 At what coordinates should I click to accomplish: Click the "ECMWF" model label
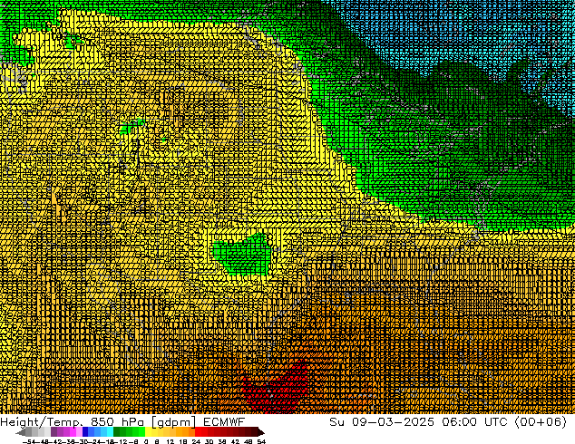(223, 422)
